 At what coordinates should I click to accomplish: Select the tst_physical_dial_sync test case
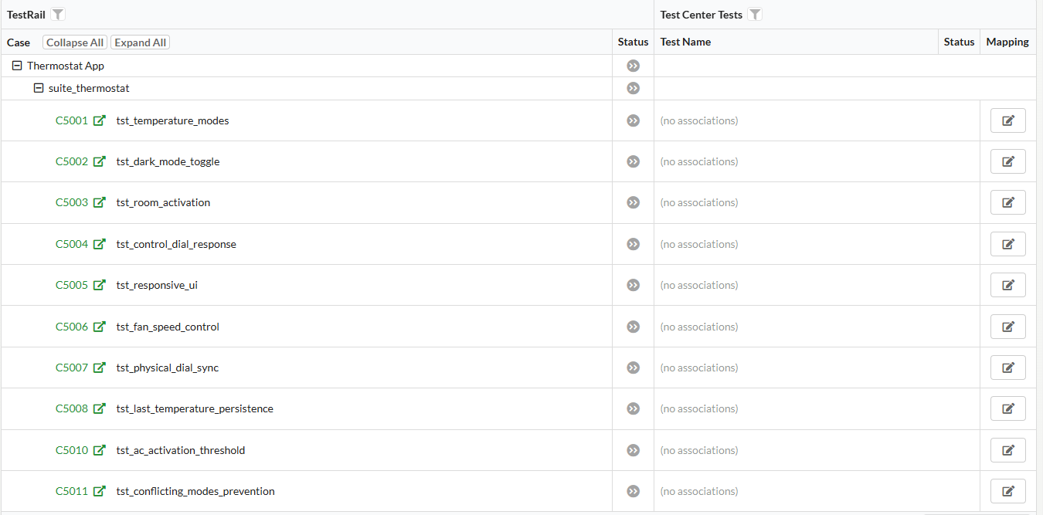(x=168, y=368)
